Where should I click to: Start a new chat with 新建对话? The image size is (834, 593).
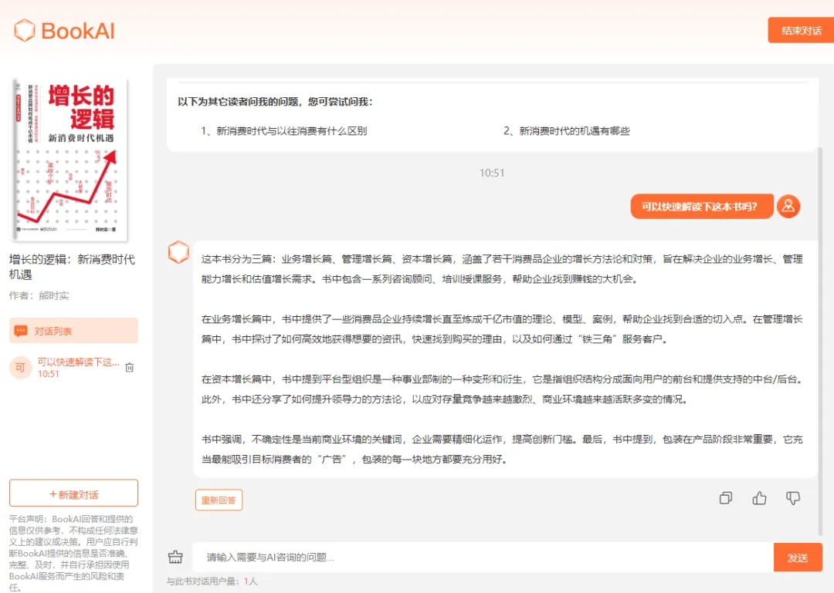[x=73, y=494]
